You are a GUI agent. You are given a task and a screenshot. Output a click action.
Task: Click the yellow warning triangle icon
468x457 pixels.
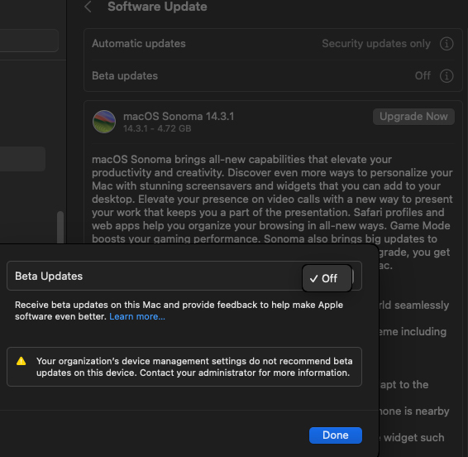point(21,361)
